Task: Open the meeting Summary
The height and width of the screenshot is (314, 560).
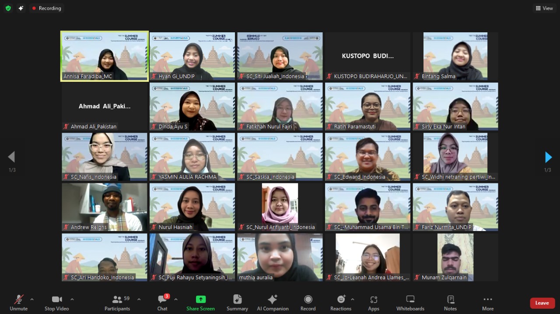Action: [x=237, y=303]
